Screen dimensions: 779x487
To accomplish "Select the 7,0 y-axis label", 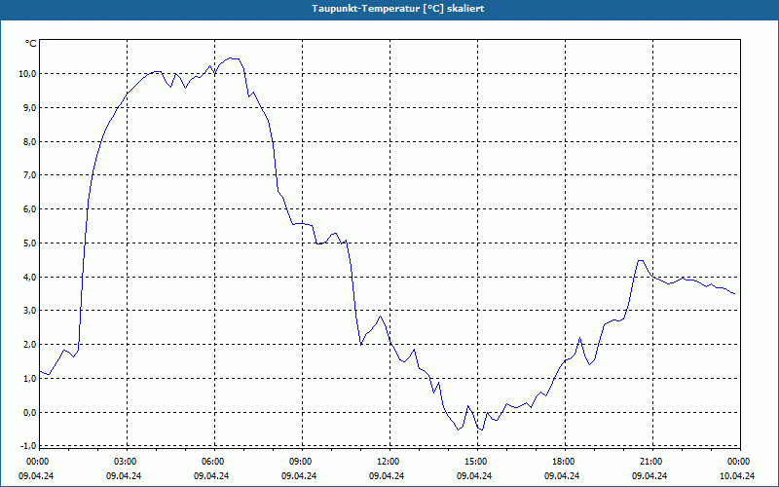I will point(29,175).
